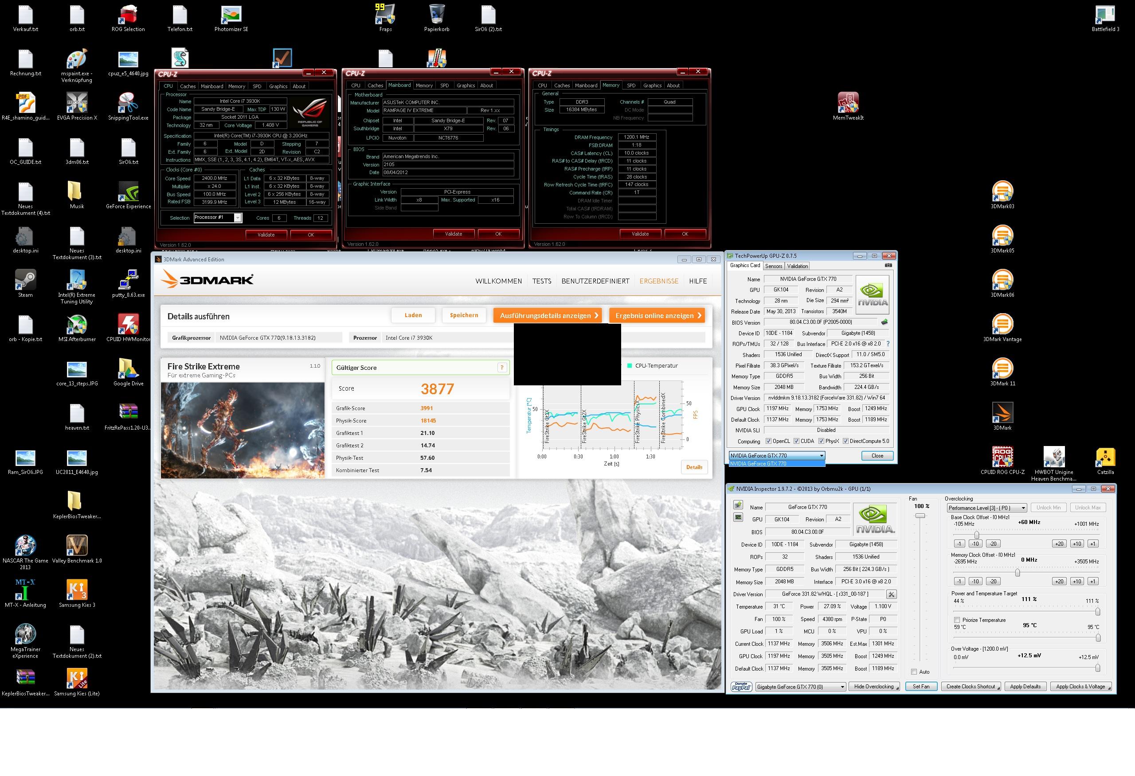1135x776 pixels.
Task: Click the driver profile tools icon in Inspector
Action: [891, 594]
